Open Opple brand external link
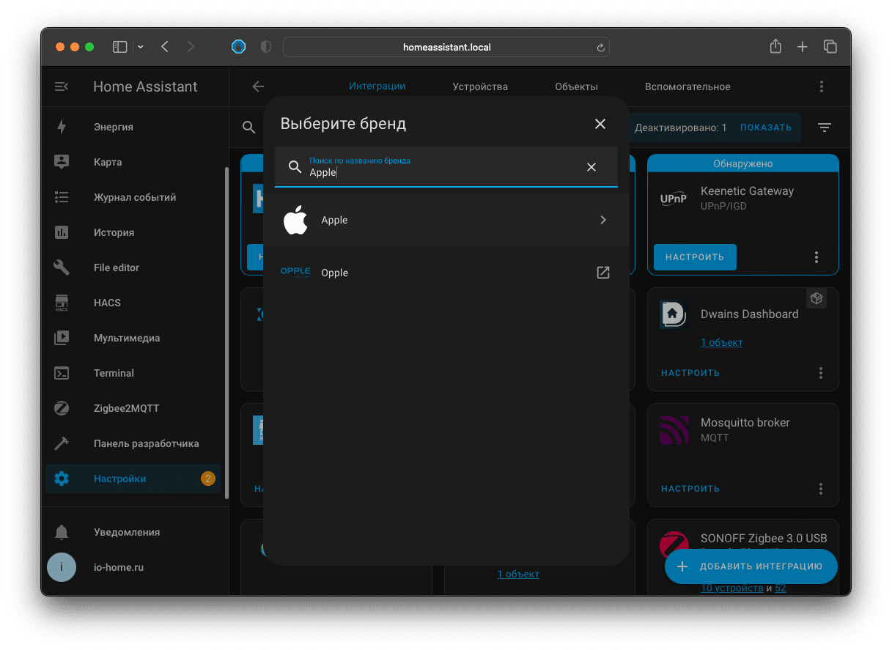Screen dimensions: 892x650 [603, 273]
